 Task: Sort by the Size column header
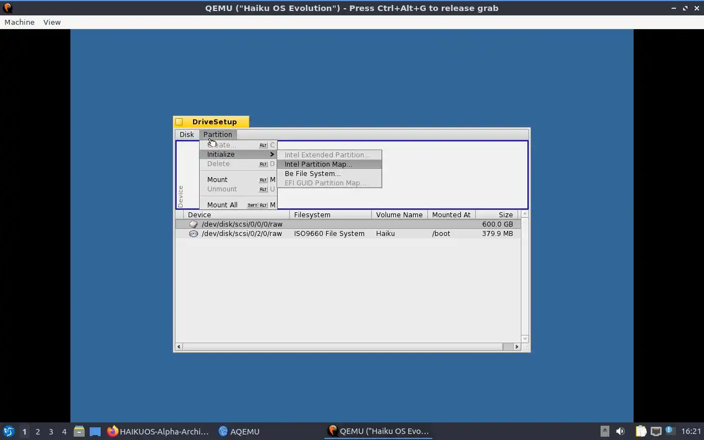pos(498,215)
